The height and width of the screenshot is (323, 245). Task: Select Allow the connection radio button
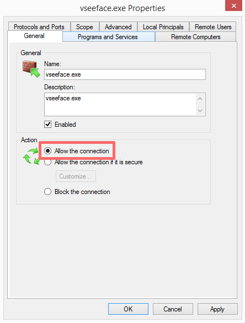(x=47, y=151)
